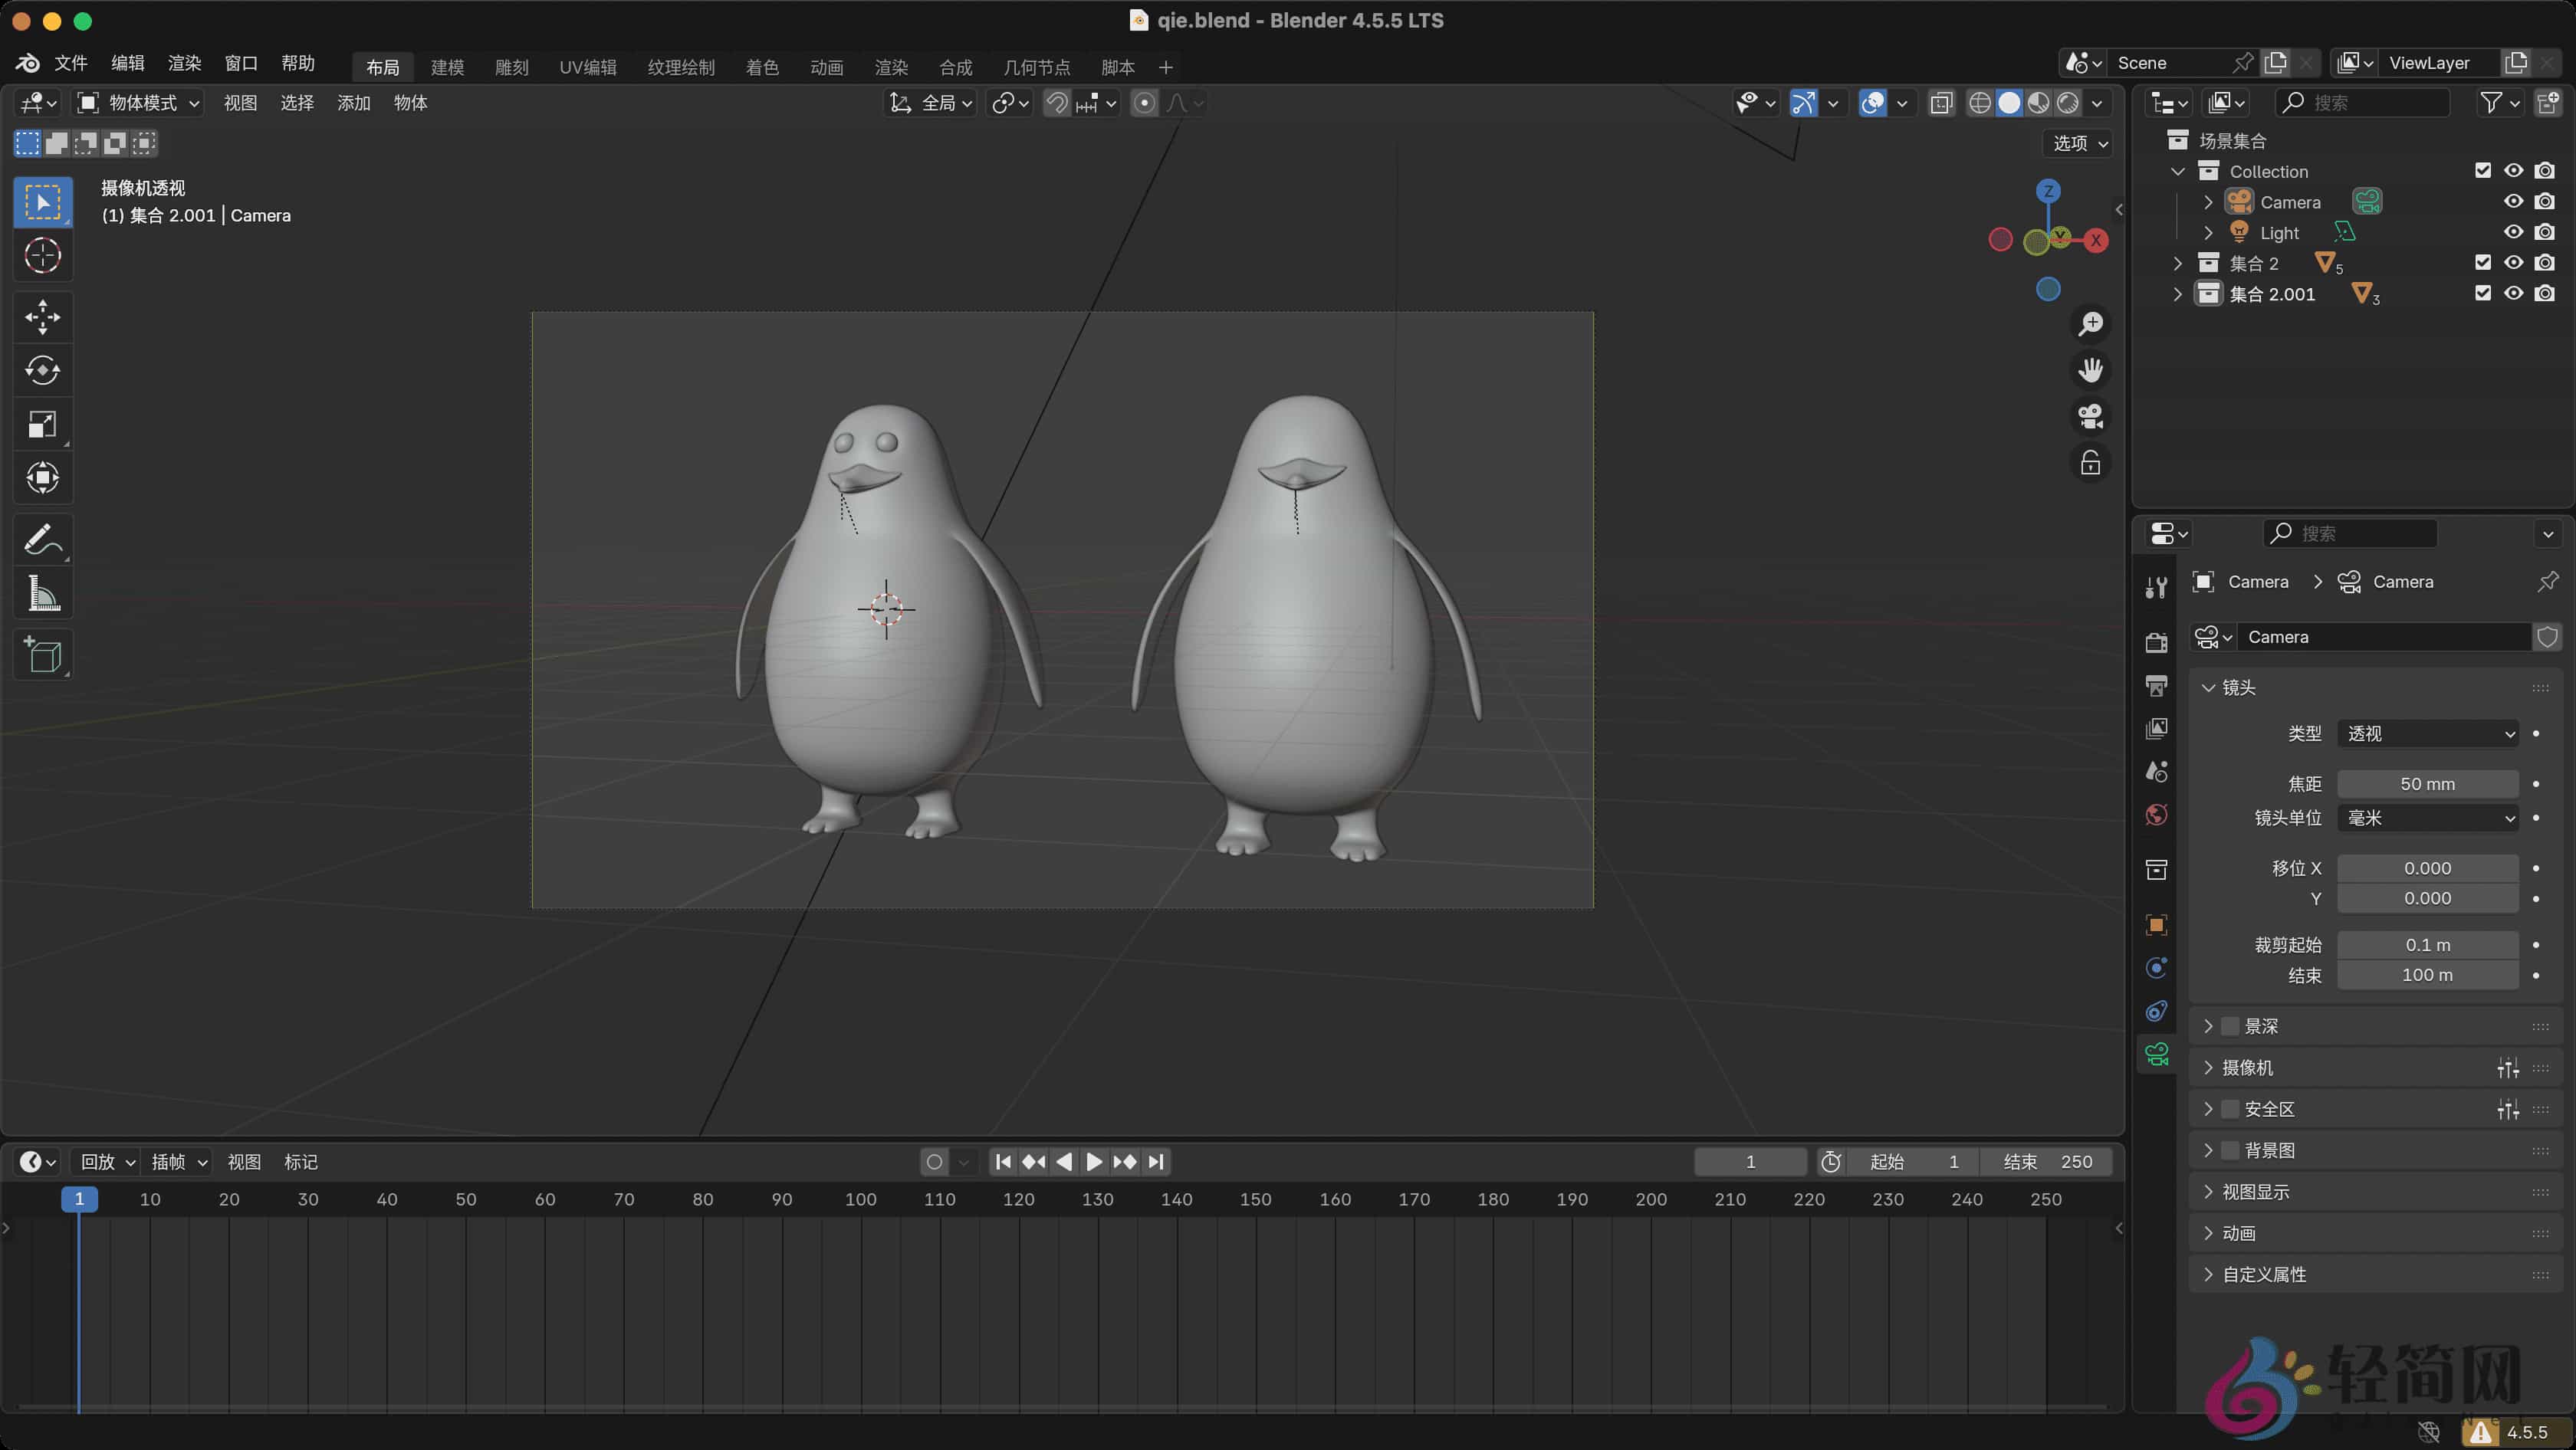
Task: Select the Move tool
Action: click(43, 317)
